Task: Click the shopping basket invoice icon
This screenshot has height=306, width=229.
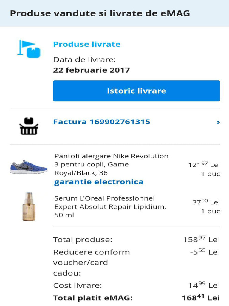Action: click(29, 126)
